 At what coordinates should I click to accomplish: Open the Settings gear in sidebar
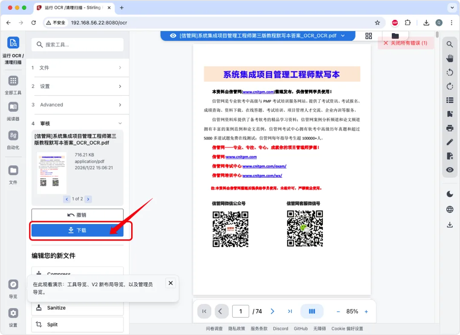[13, 313]
